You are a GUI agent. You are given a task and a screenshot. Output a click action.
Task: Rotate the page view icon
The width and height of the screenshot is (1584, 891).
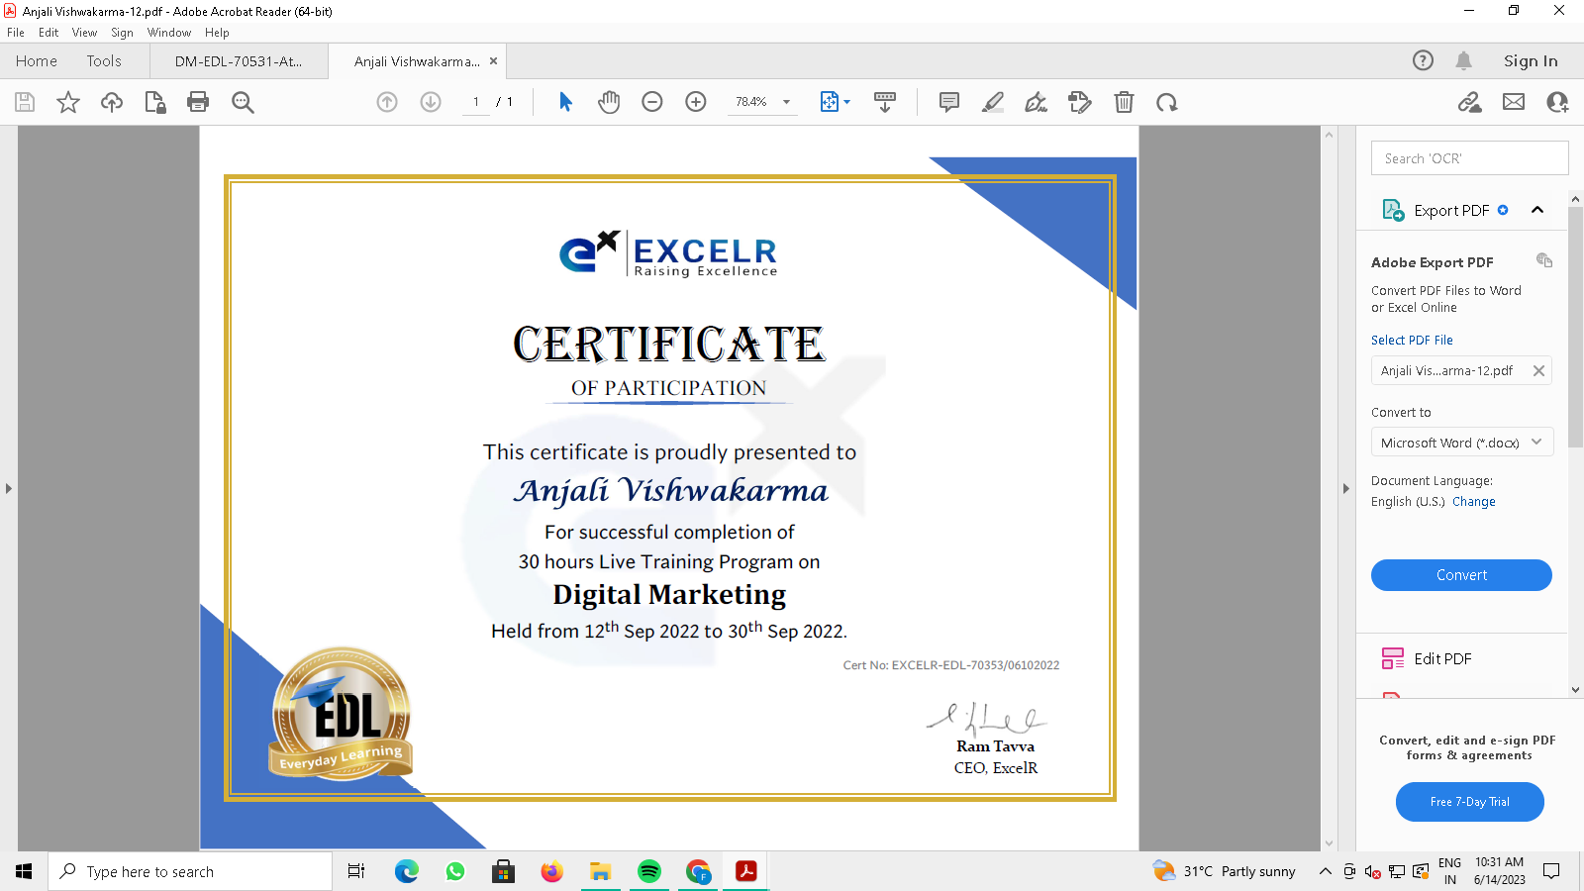[1167, 102]
